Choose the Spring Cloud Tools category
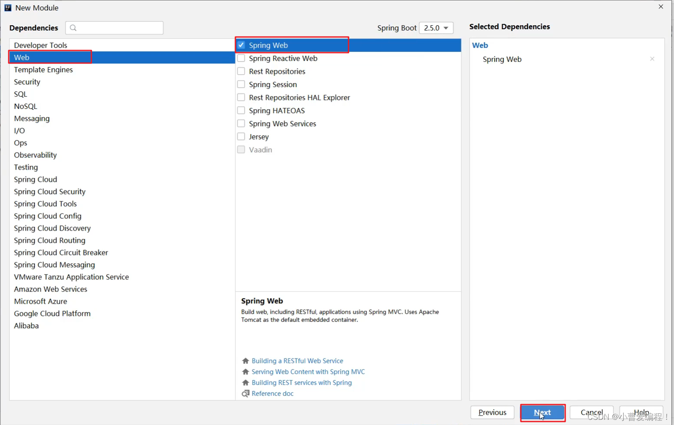Viewport: 674px width, 425px height. pyautogui.click(x=122, y=204)
